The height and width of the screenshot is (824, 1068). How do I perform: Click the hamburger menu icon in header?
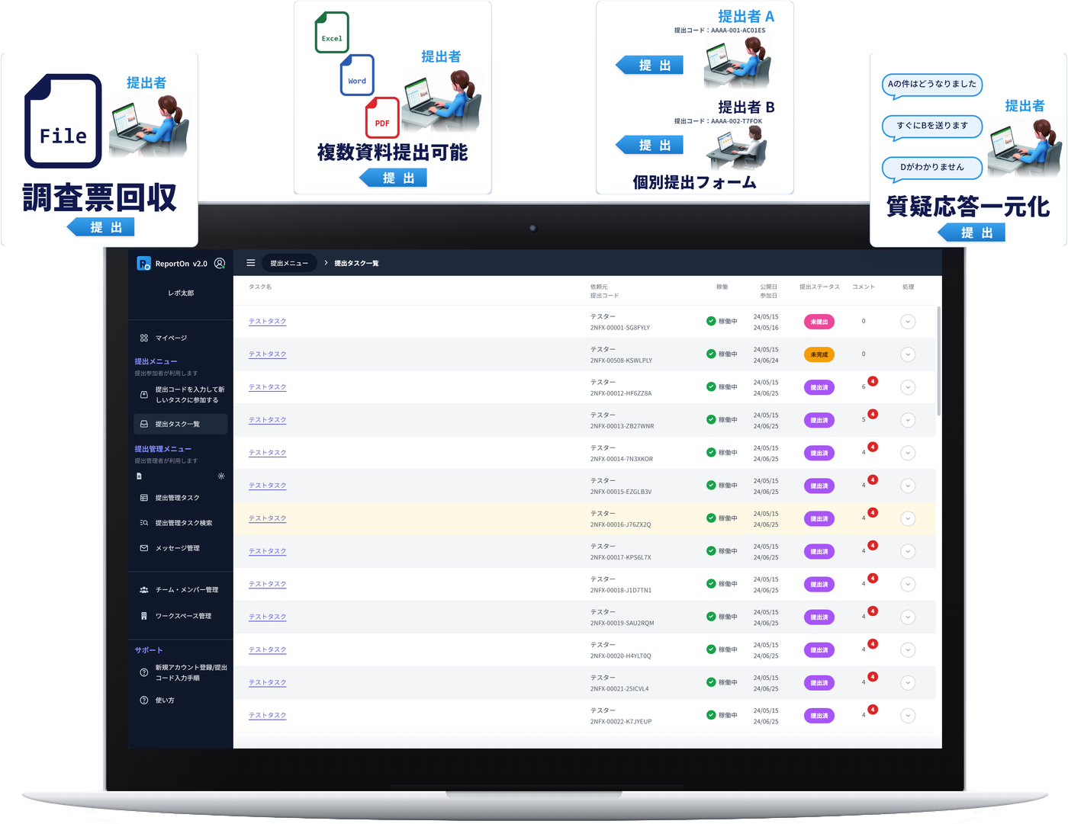click(250, 263)
